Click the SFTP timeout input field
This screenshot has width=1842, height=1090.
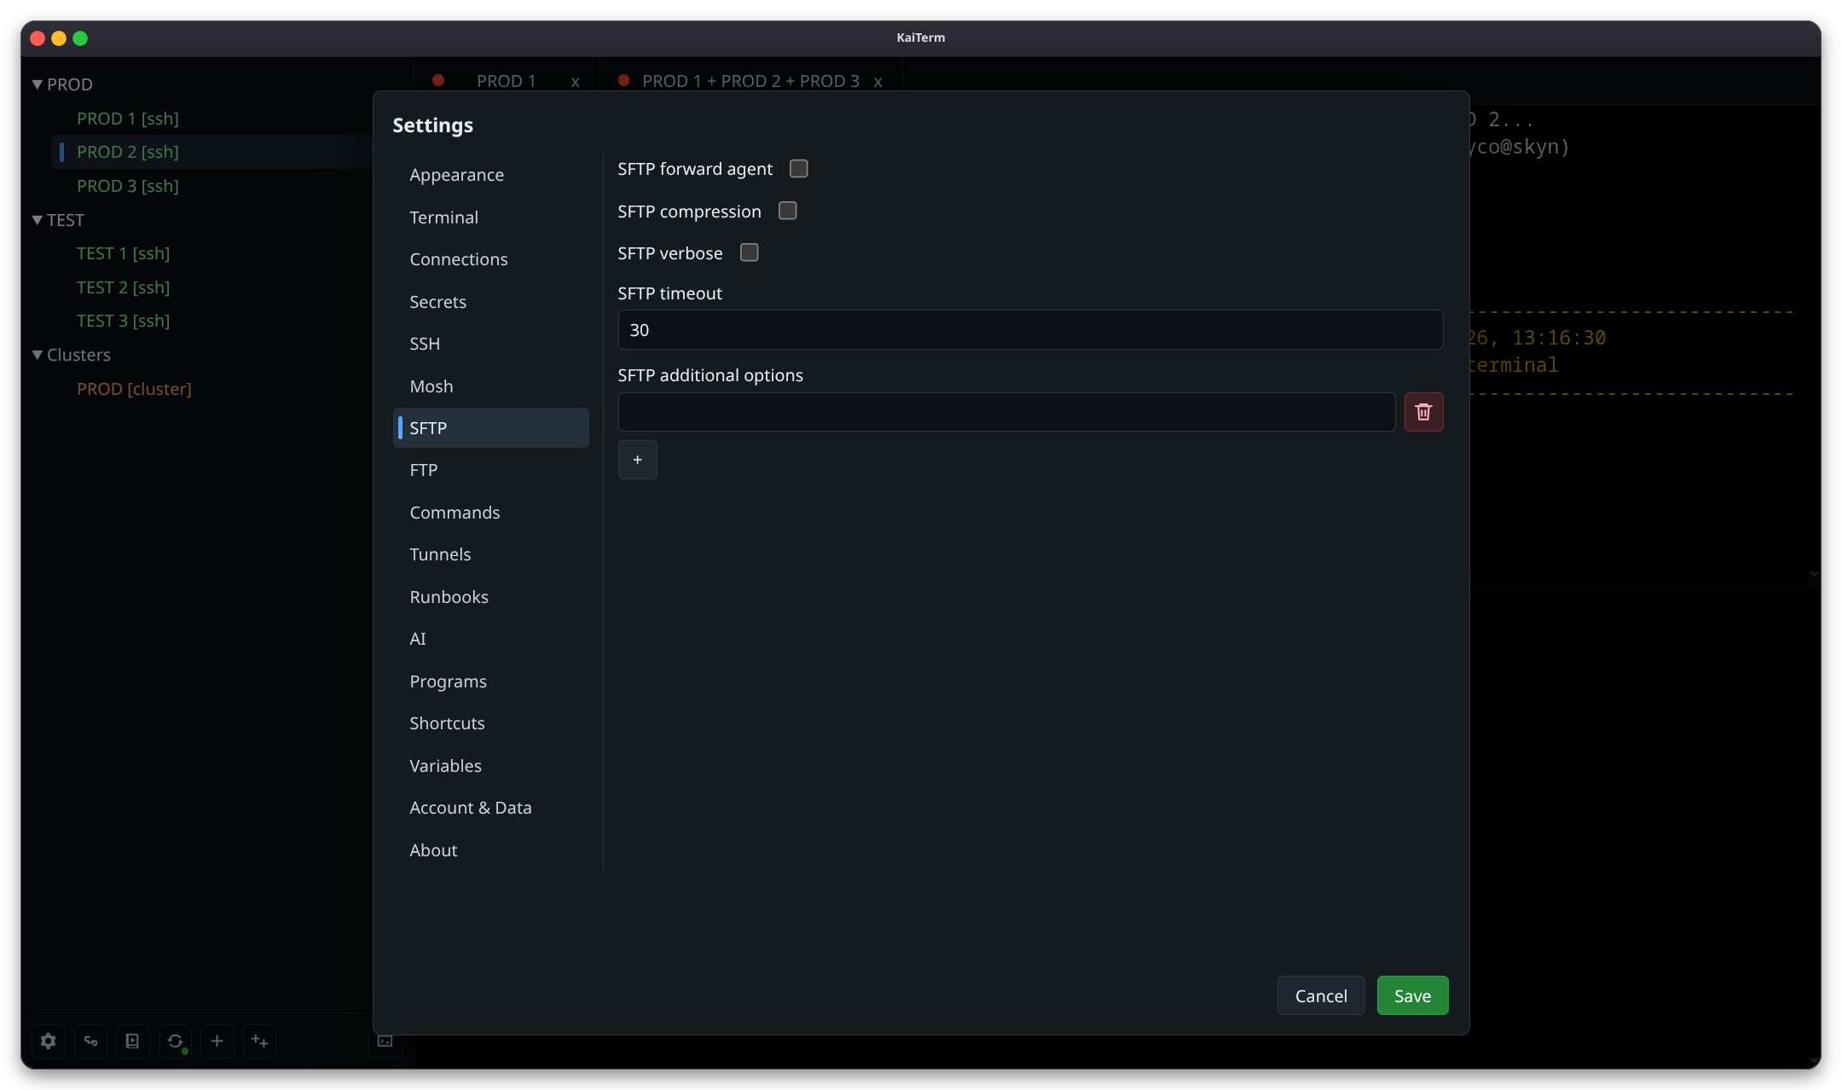click(1030, 330)
